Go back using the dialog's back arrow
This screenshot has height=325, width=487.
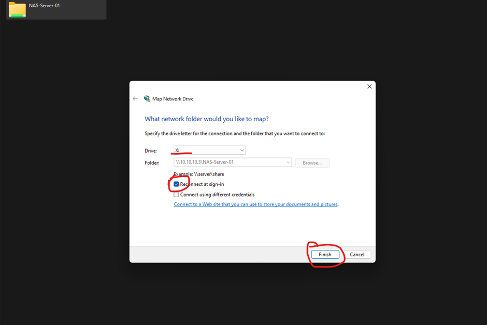pyautogui.click(x=135, y=99)
